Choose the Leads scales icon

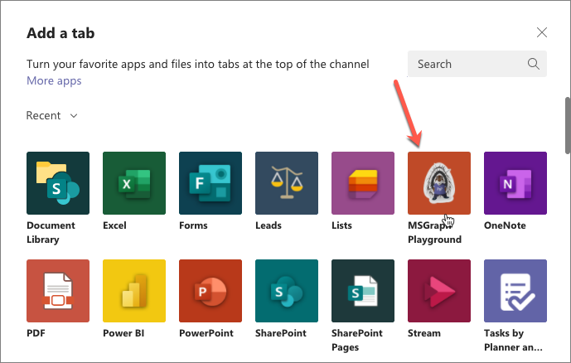(x=287, y=183)
